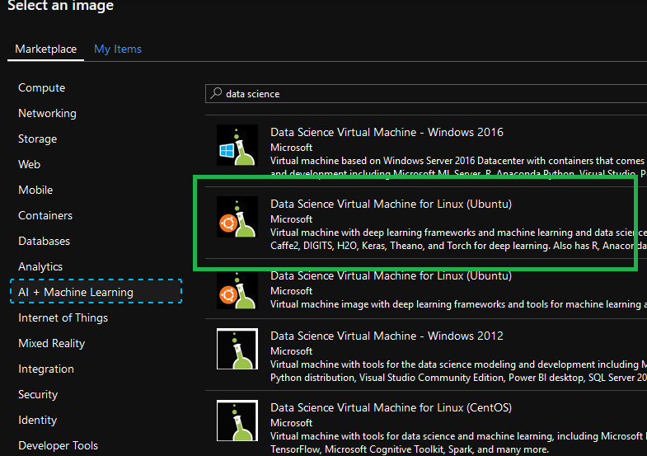Select the Security category
647x456 pixels.
pos(38,394)
